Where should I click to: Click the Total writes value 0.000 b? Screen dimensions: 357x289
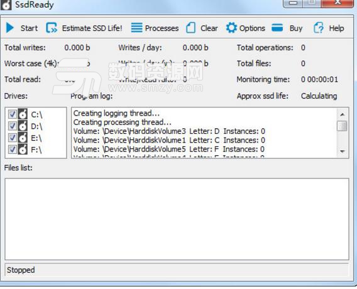coord(77,48)
